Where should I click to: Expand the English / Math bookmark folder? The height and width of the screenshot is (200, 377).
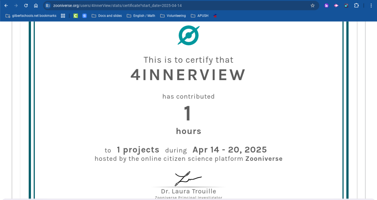(141, 16)
